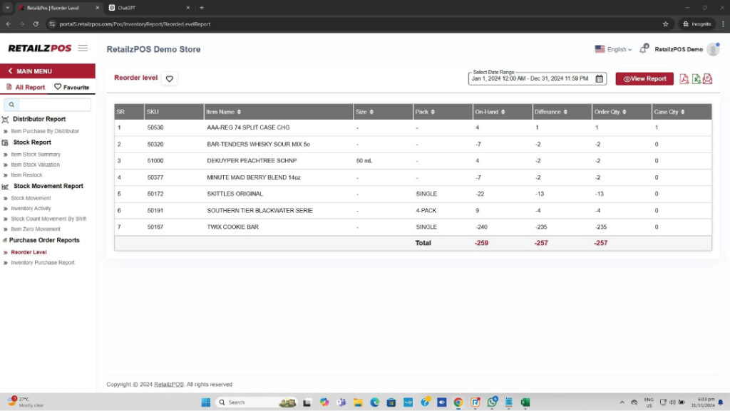Screen dimensions: 730x411
Task: Sort table by Item Name column
Action: (x=224, y=112)
